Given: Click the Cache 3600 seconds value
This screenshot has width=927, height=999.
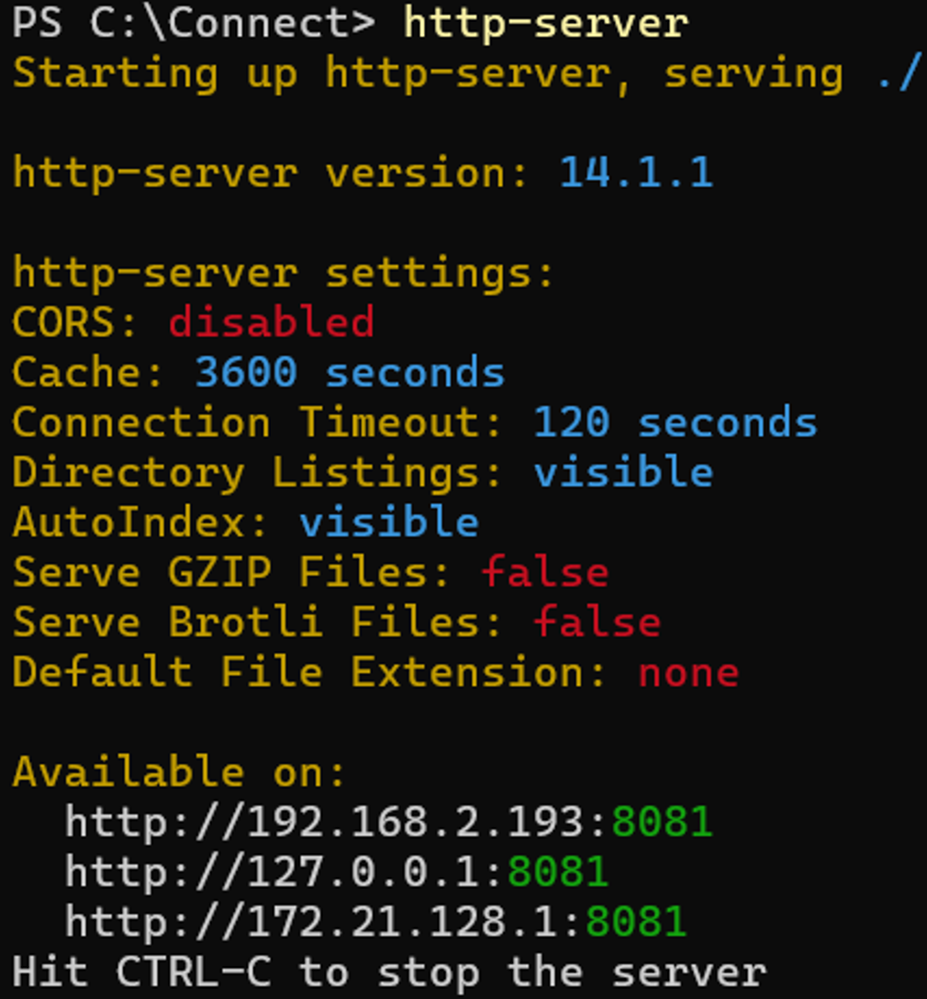Looking at the screenshot, I should pos(350,372).
